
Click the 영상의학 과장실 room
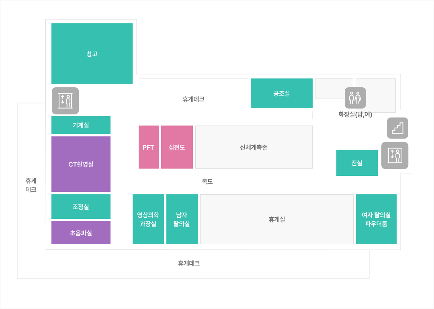[x=148, y=219]
